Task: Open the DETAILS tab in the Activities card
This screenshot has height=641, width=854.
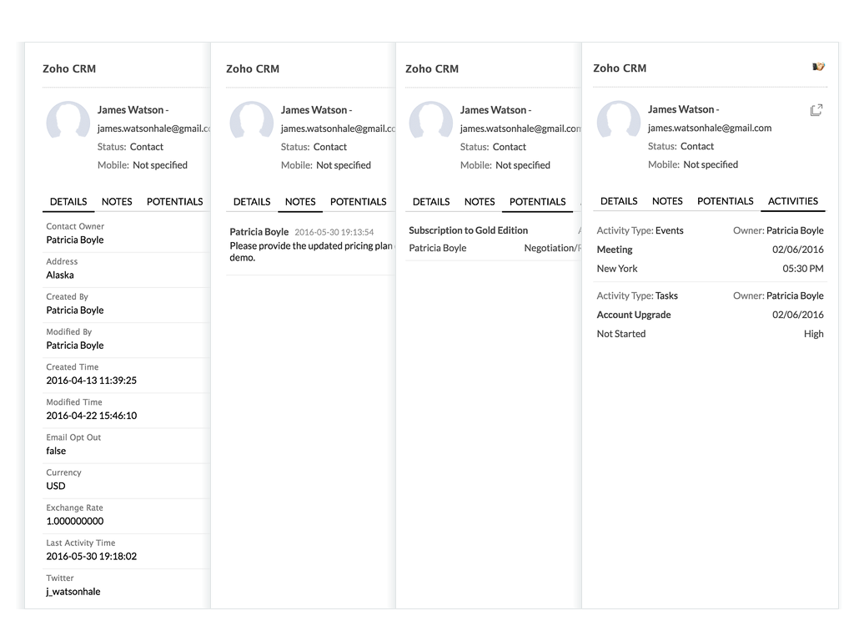Action: tap(618, 201)
